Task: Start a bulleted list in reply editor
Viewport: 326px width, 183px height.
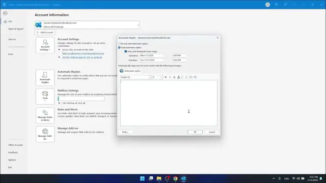Action: [x=182, y=77]
